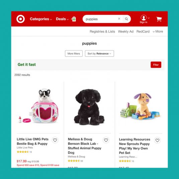Expand the Deals dropdown

[62, 19]
